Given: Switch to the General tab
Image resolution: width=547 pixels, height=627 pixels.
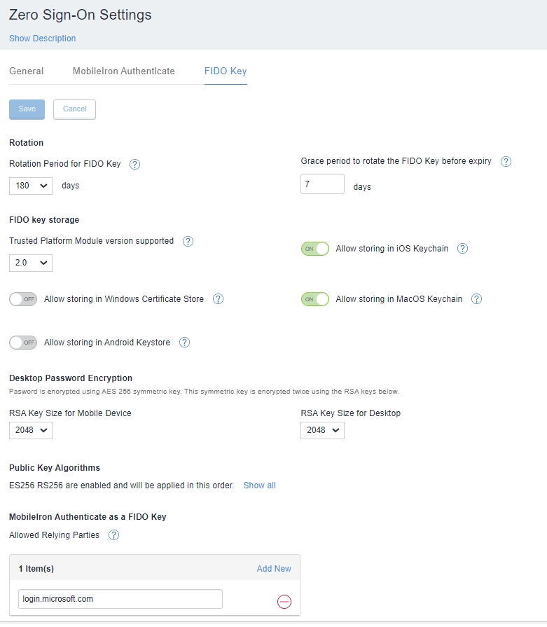Looking at the screenshot, I should (x=27, y=71).
